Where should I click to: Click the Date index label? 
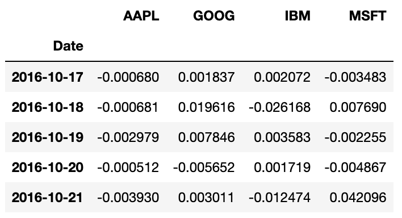[x=68, y=46]
